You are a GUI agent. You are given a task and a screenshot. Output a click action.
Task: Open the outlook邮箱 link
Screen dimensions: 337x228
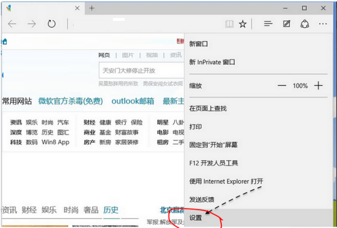point(132,101)
